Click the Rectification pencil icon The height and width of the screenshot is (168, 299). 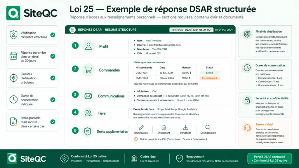(141, 127)
